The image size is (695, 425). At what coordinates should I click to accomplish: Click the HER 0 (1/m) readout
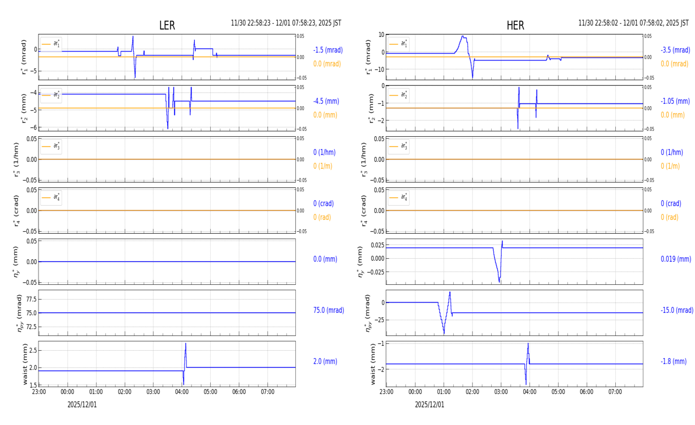coord(670,166)
